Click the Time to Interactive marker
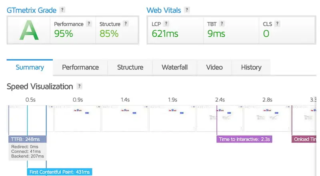Image resolution: width=320 pixels, height=176 pixels. click(244, 139)
